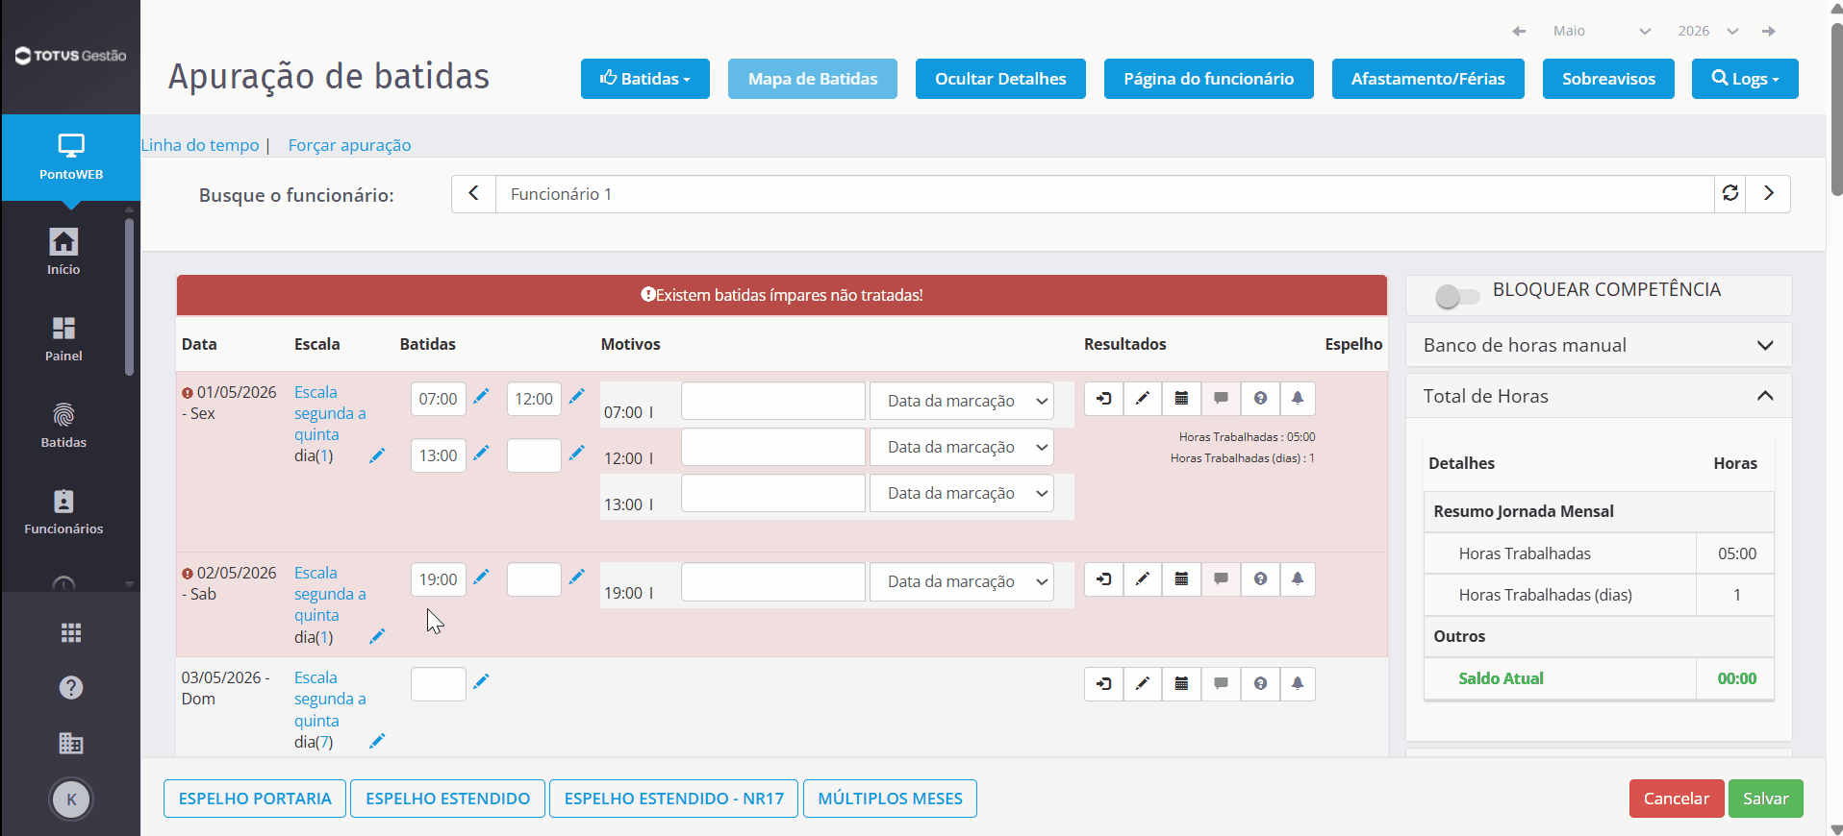Open user avatar K menu
This screenshot has width=1843, height=836.
(71, 799)
